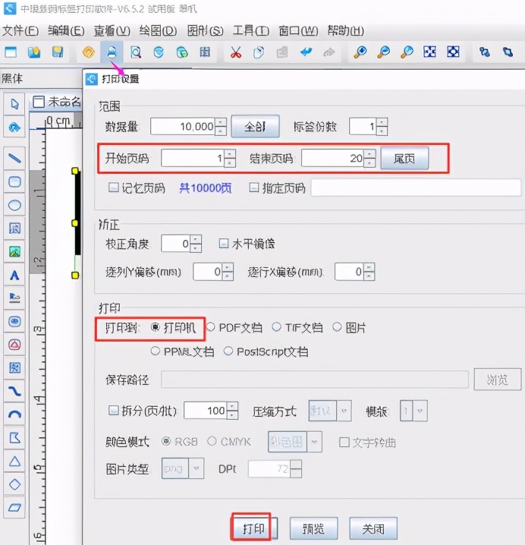The height and width of the screenshot is (545, 525).
Task: Click the 浏览 browse button
Action: point(498,380)
